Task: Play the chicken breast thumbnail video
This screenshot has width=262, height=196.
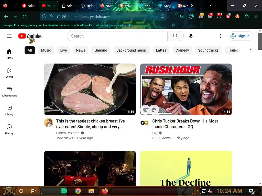Action: [90, 89]
